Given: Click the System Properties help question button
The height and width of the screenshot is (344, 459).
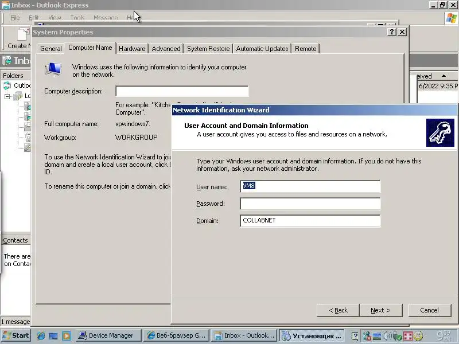Looking at the screenshot, I should pyautogui.click(x=392, y=32).
